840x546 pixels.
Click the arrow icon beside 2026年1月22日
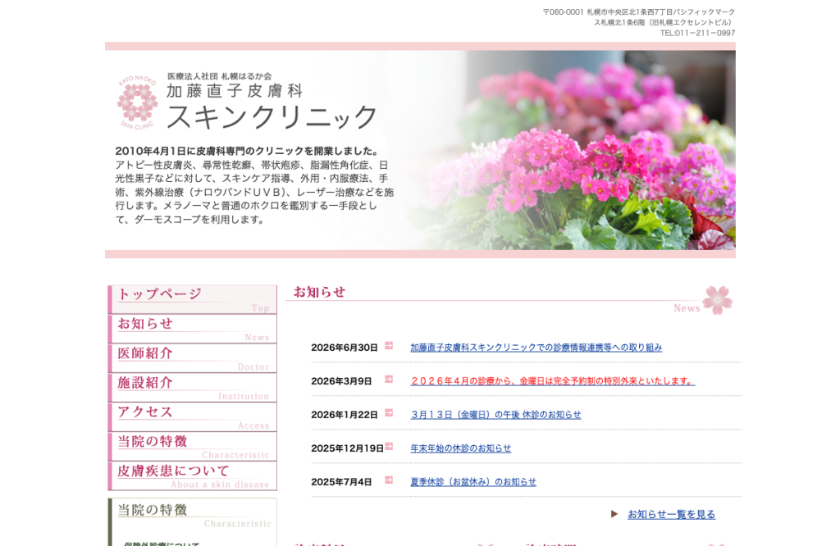pyautogui.click(x=389, y=412)
